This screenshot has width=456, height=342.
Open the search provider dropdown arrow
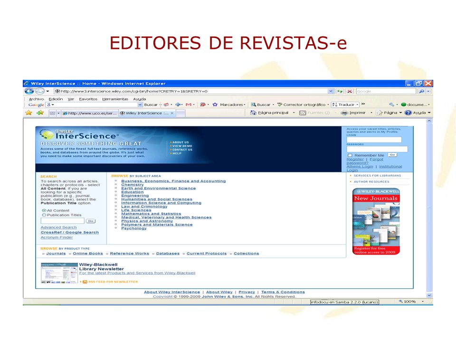[428, 91]
